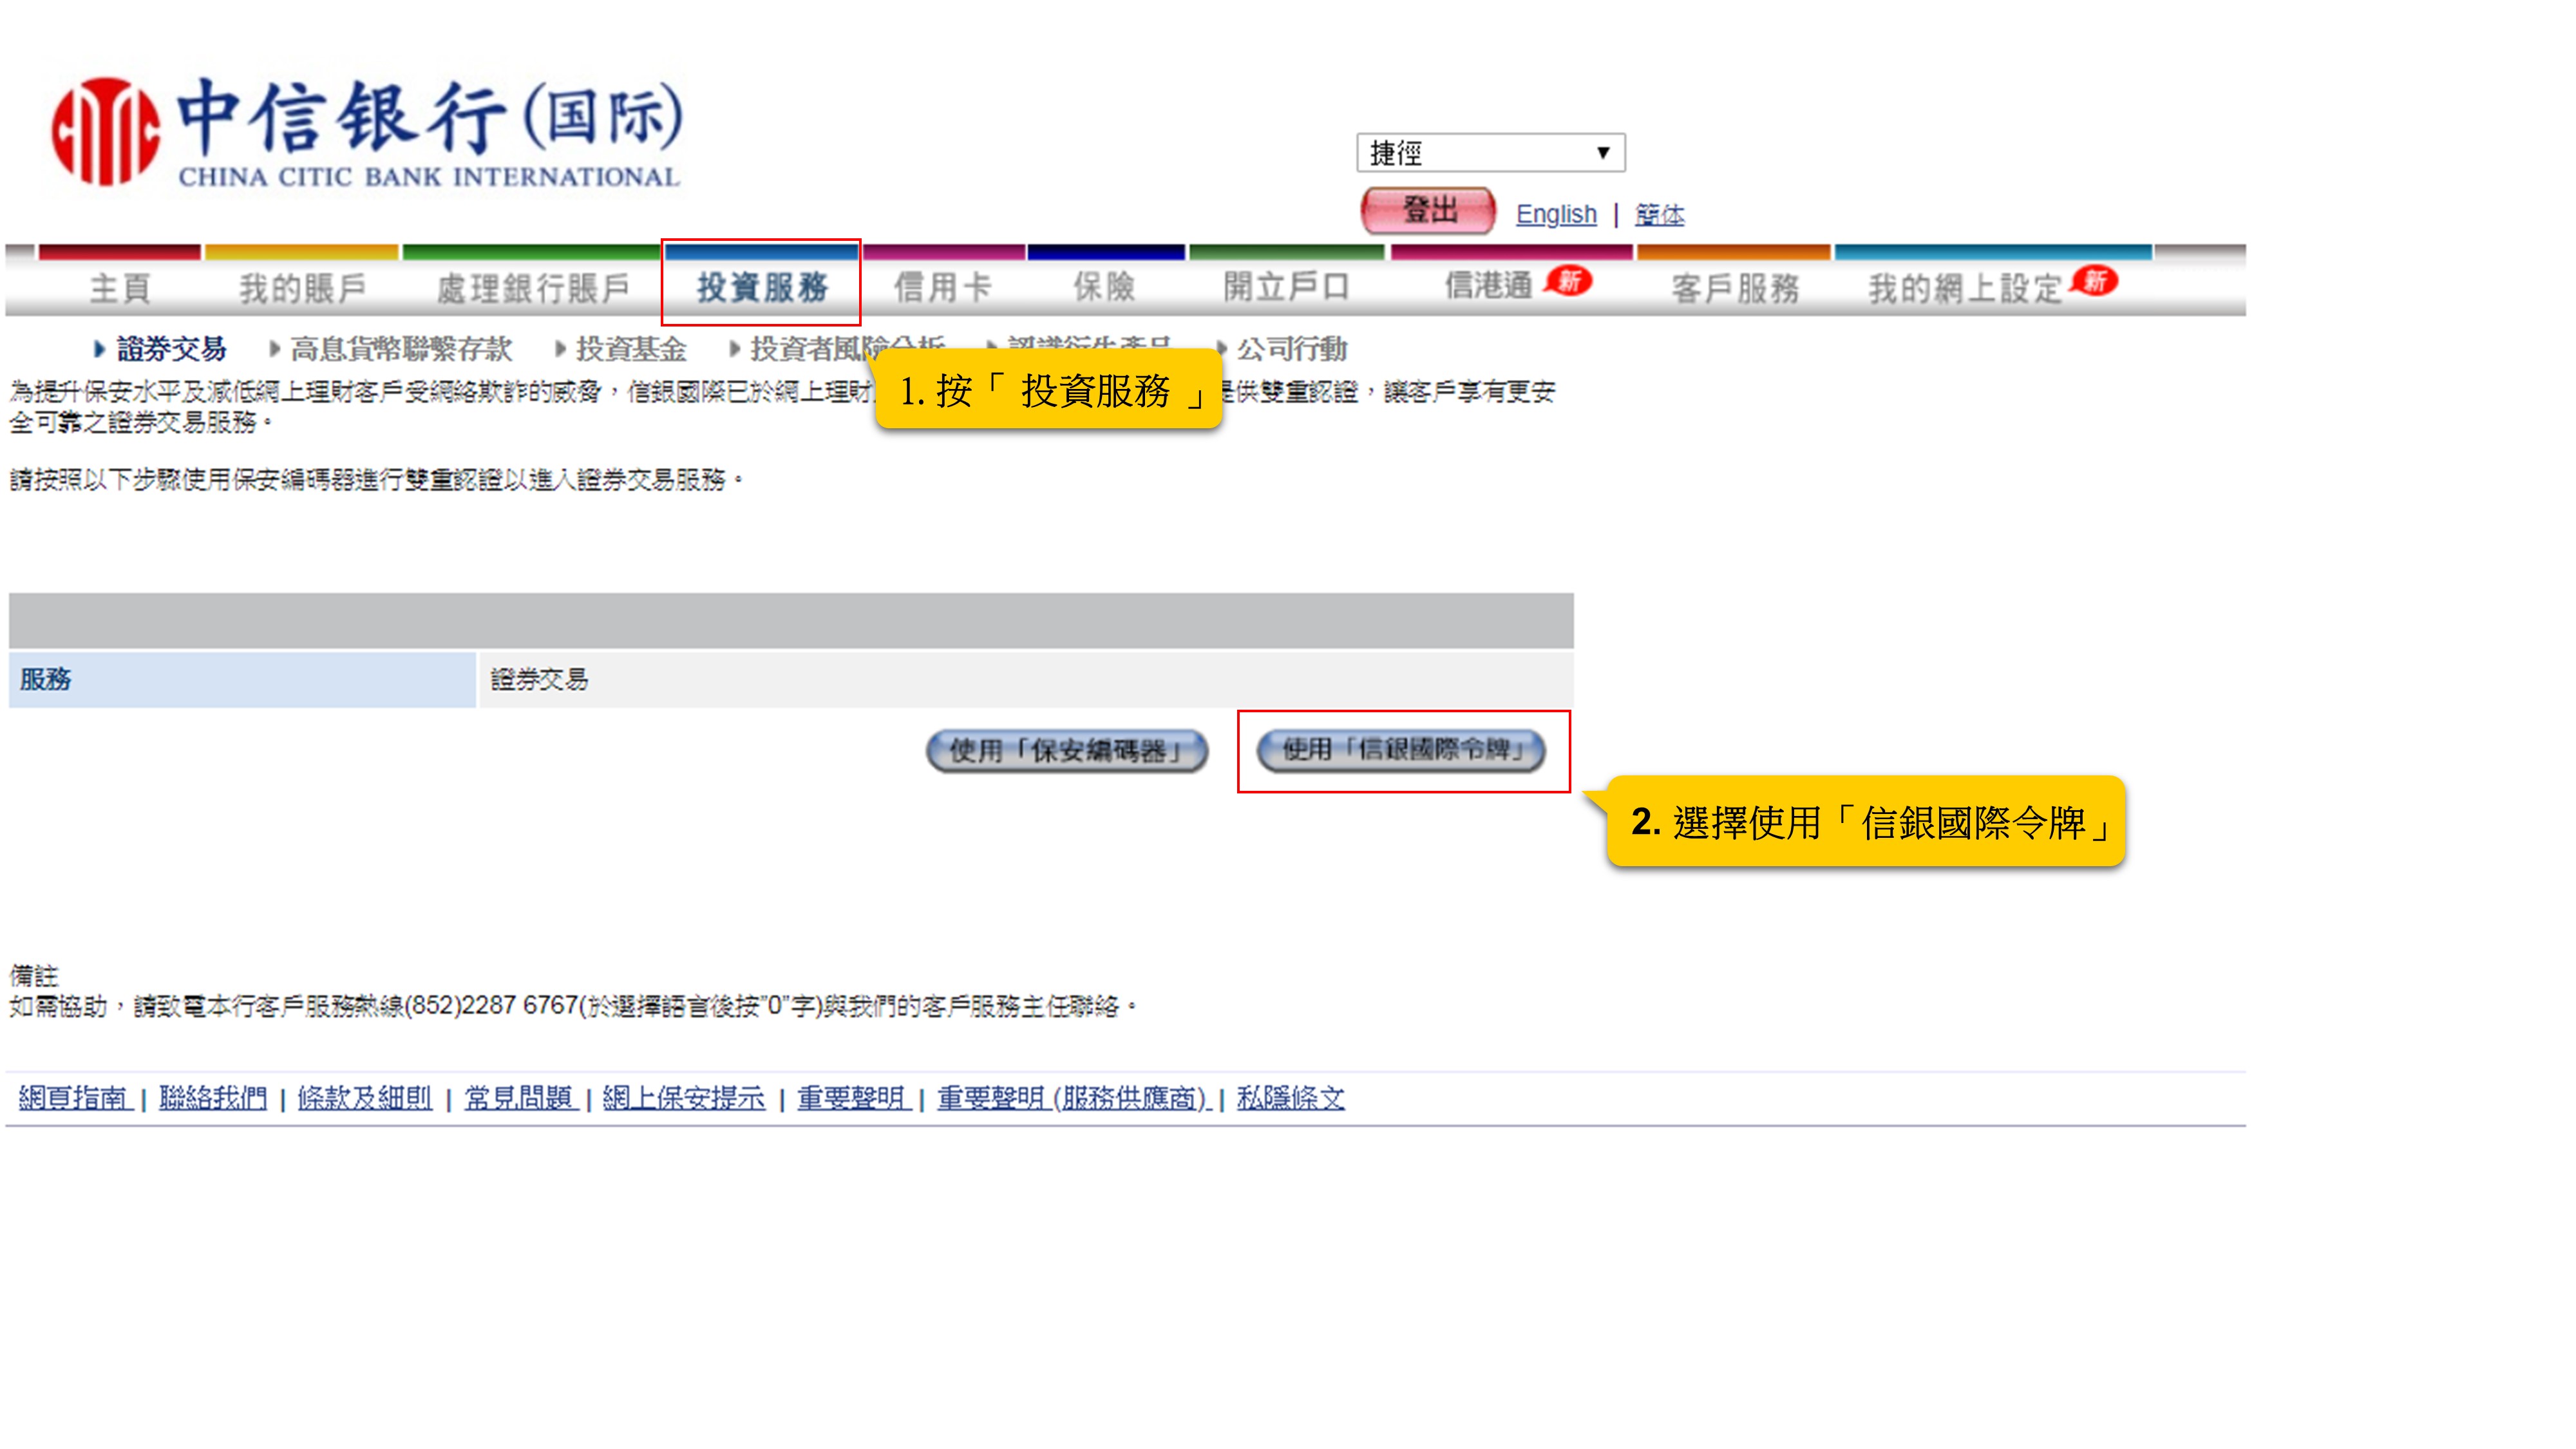The height and width of the screenshot is (1449, 2576).
Task: Click the arrow before 高息貨幣聯繫存款
Action: (274, 349)
